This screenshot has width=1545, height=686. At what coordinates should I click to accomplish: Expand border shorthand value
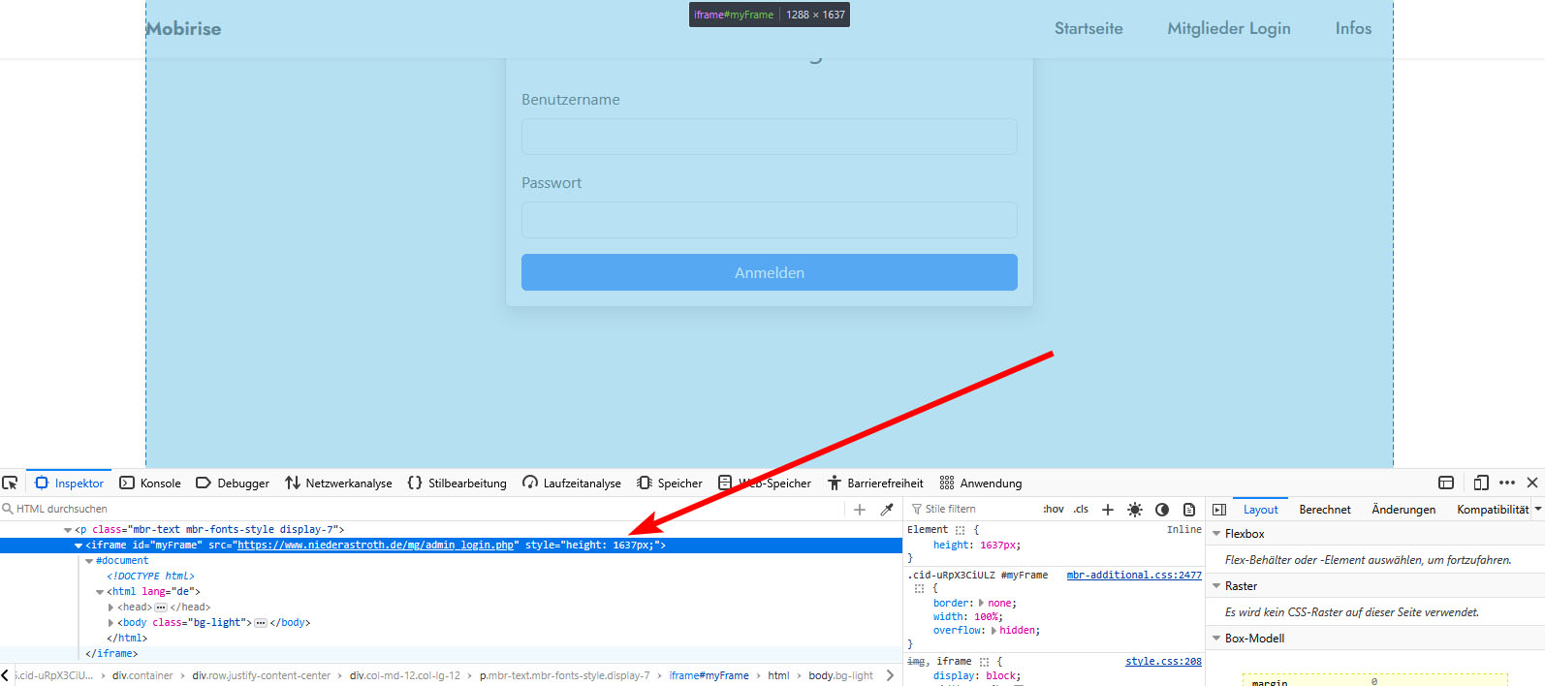coord(981,603)
